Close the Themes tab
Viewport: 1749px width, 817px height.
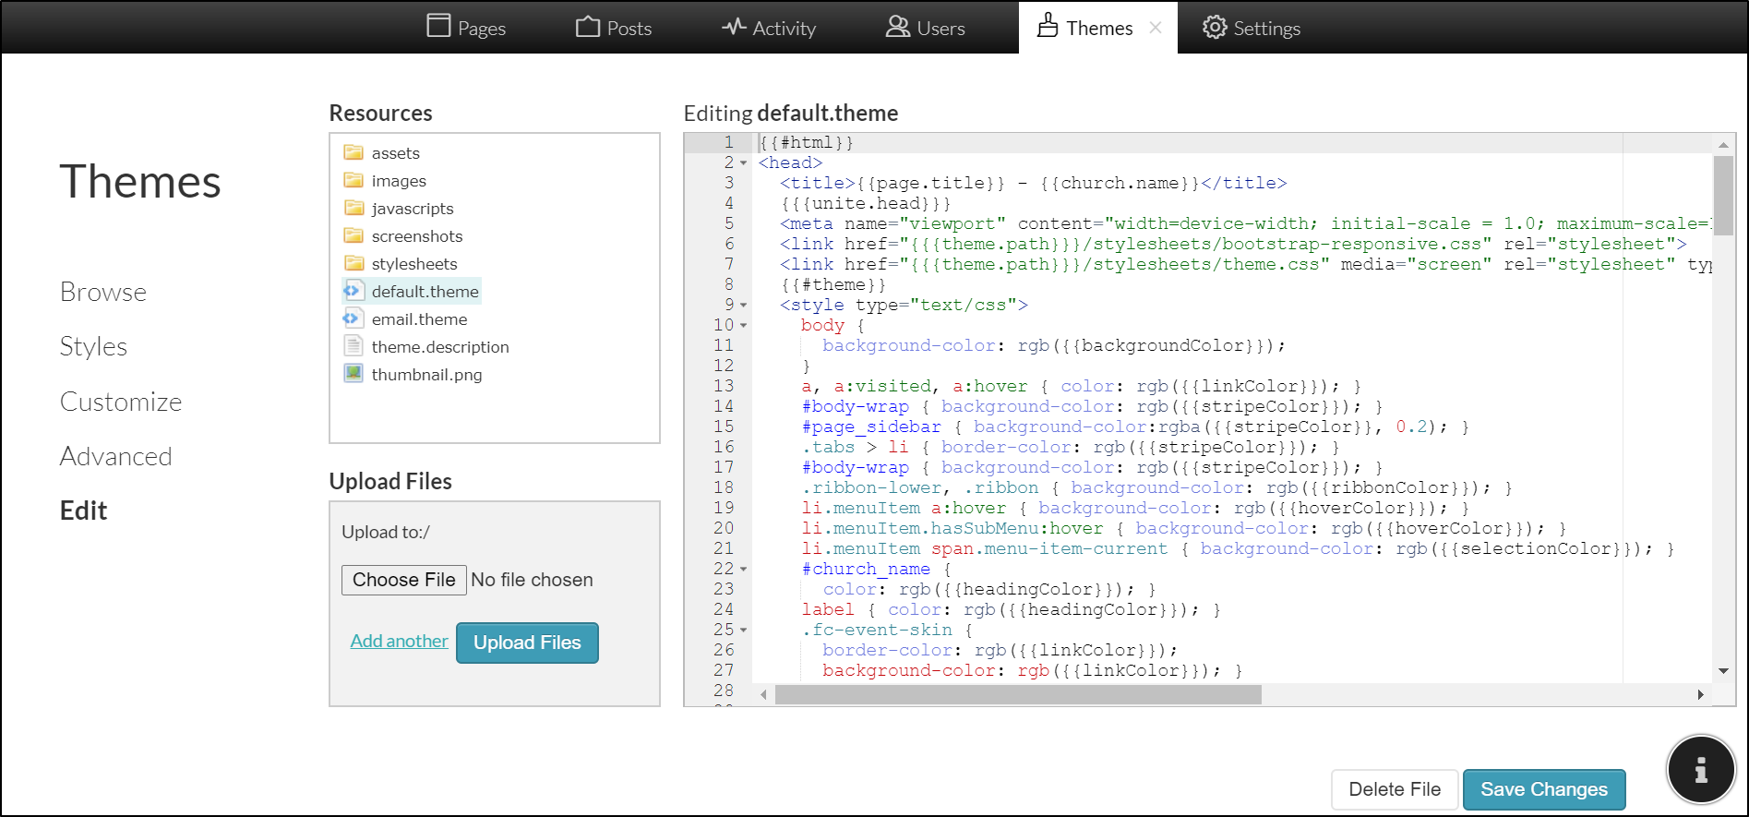(1156, 28)
